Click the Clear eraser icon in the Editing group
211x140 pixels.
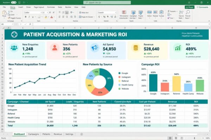click(x=168, y=18)
